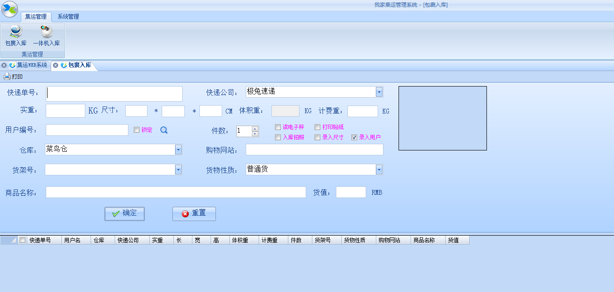The image size is (614, 292).
Task: Expand the 快递公司 dropdown
Action: (x=379, y=92)
